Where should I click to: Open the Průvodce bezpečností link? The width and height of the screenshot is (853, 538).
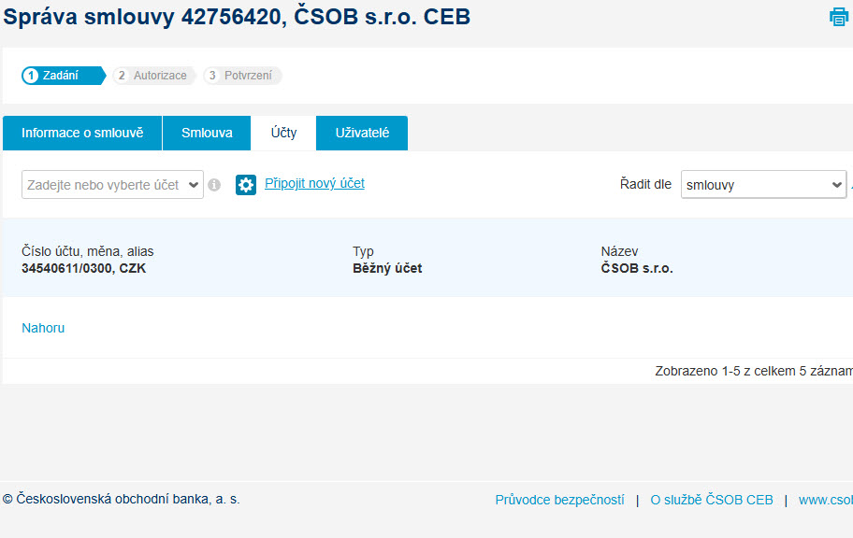point(559,500)
